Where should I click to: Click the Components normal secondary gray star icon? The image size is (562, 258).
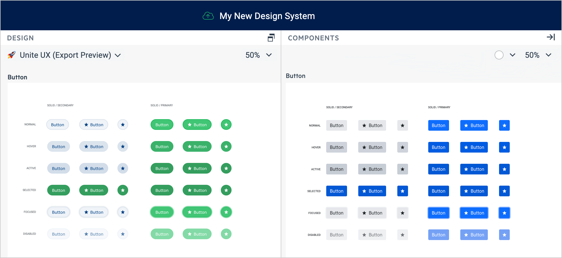403,126
